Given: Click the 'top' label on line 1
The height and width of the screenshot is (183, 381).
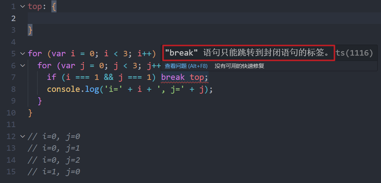Looking at the screenshot, I should 35,7.
